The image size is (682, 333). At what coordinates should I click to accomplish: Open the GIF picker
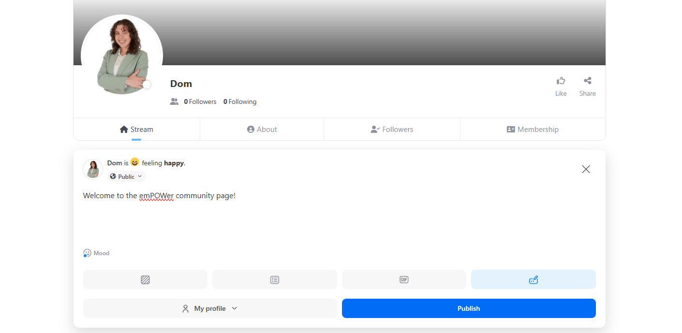[x=404, y=279]
